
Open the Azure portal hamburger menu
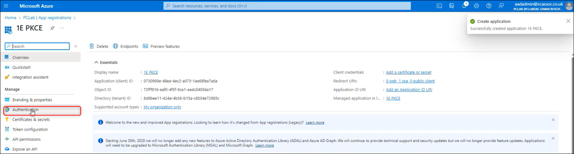click(6, 6)
